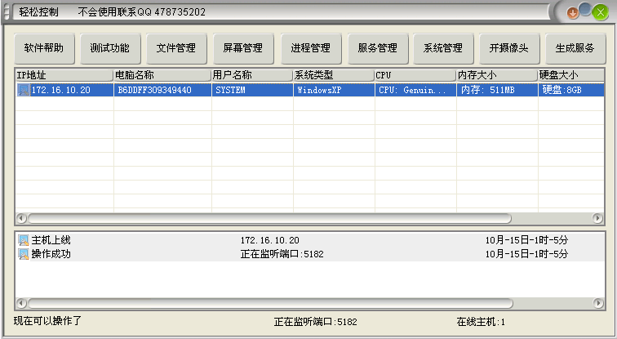The width and height of the screenshot is (617, 339).
Task: Click the 服务管理 button
Action: click(x=377, y=48)
